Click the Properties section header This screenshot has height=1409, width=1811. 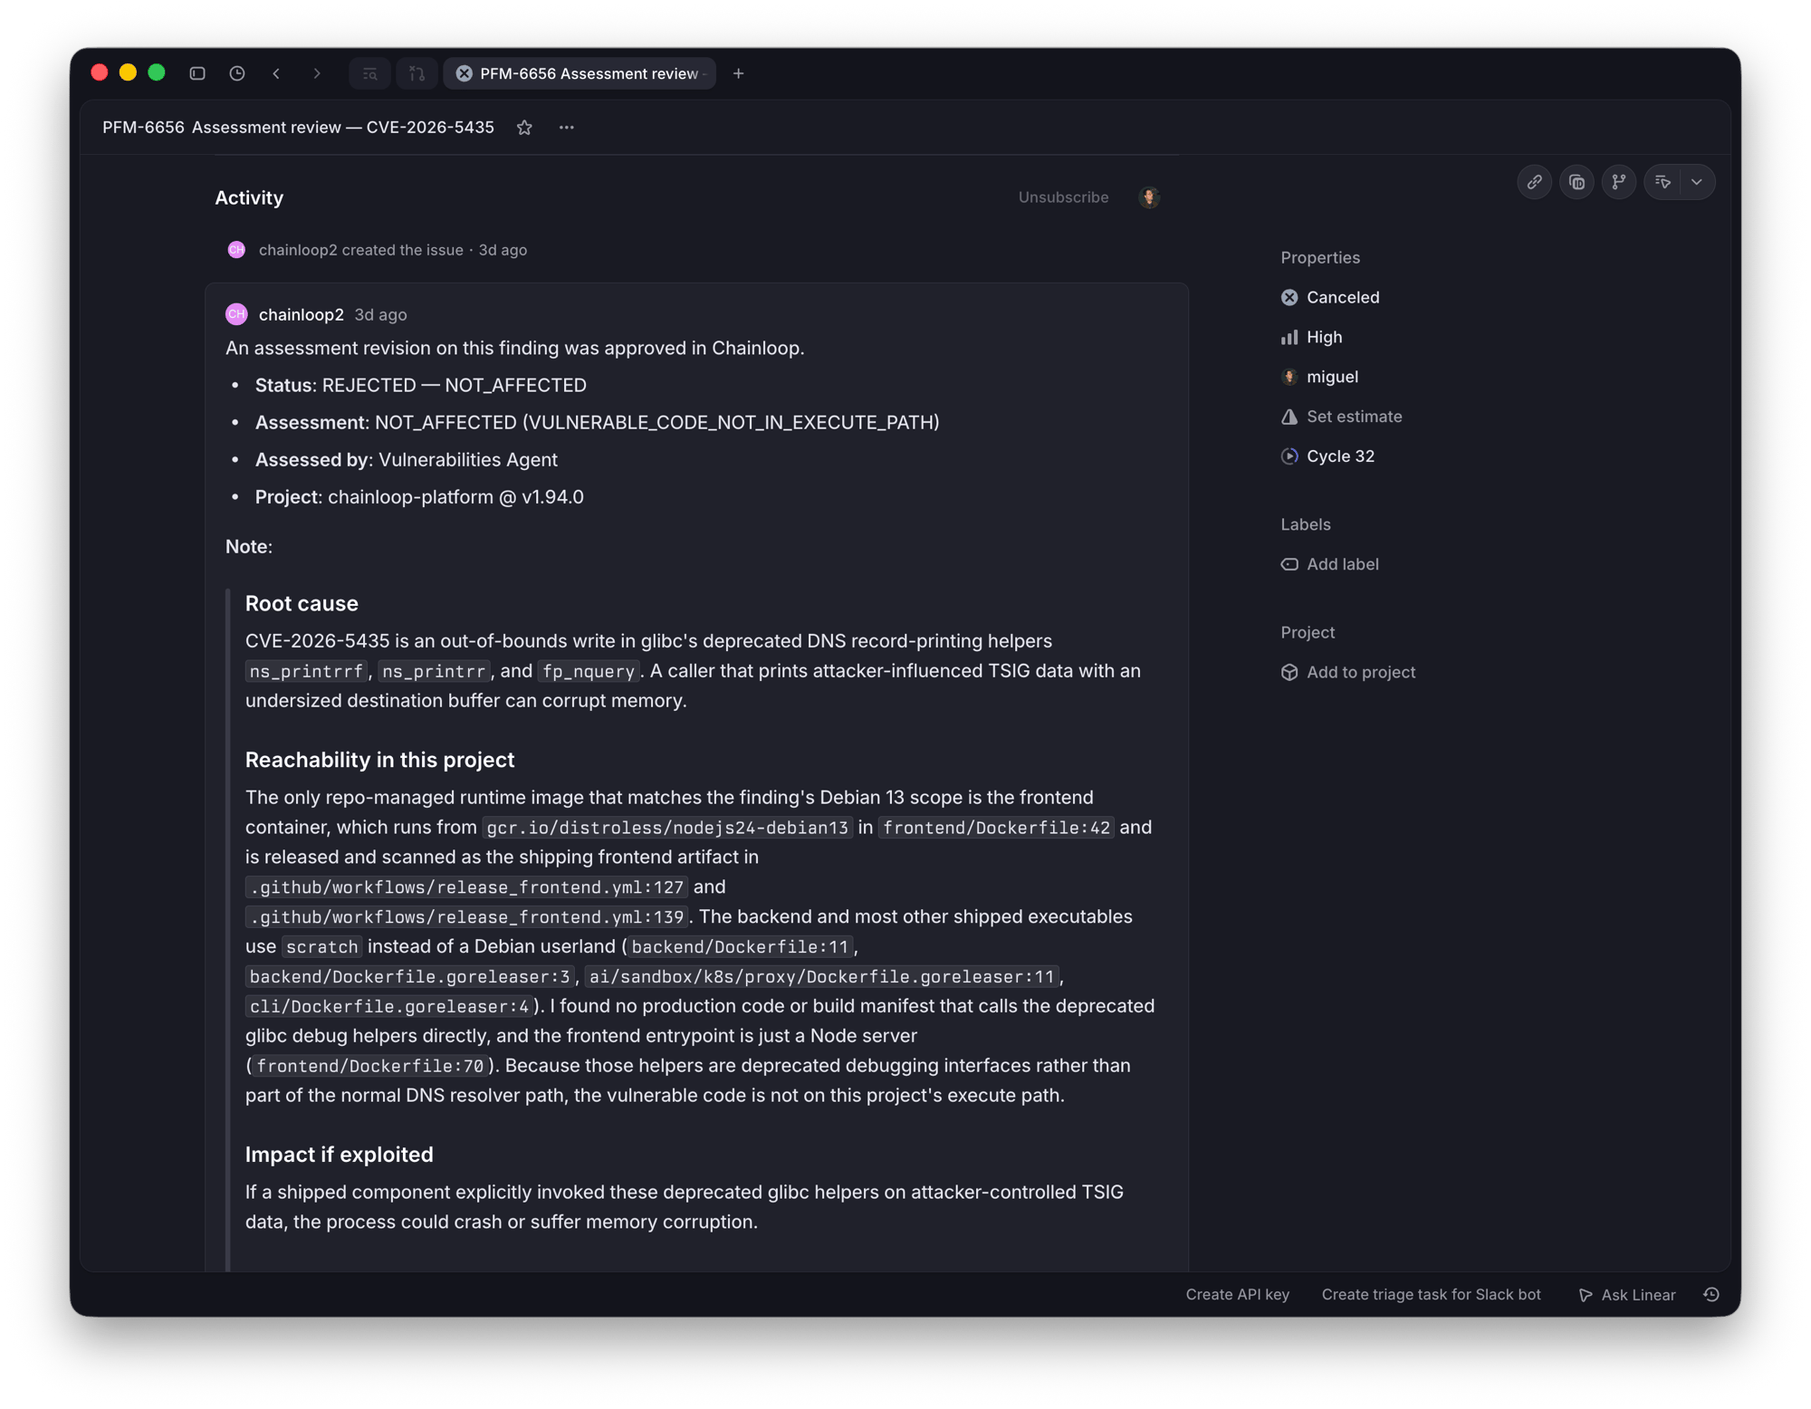pyautogui.click(x=1320, y=258)
